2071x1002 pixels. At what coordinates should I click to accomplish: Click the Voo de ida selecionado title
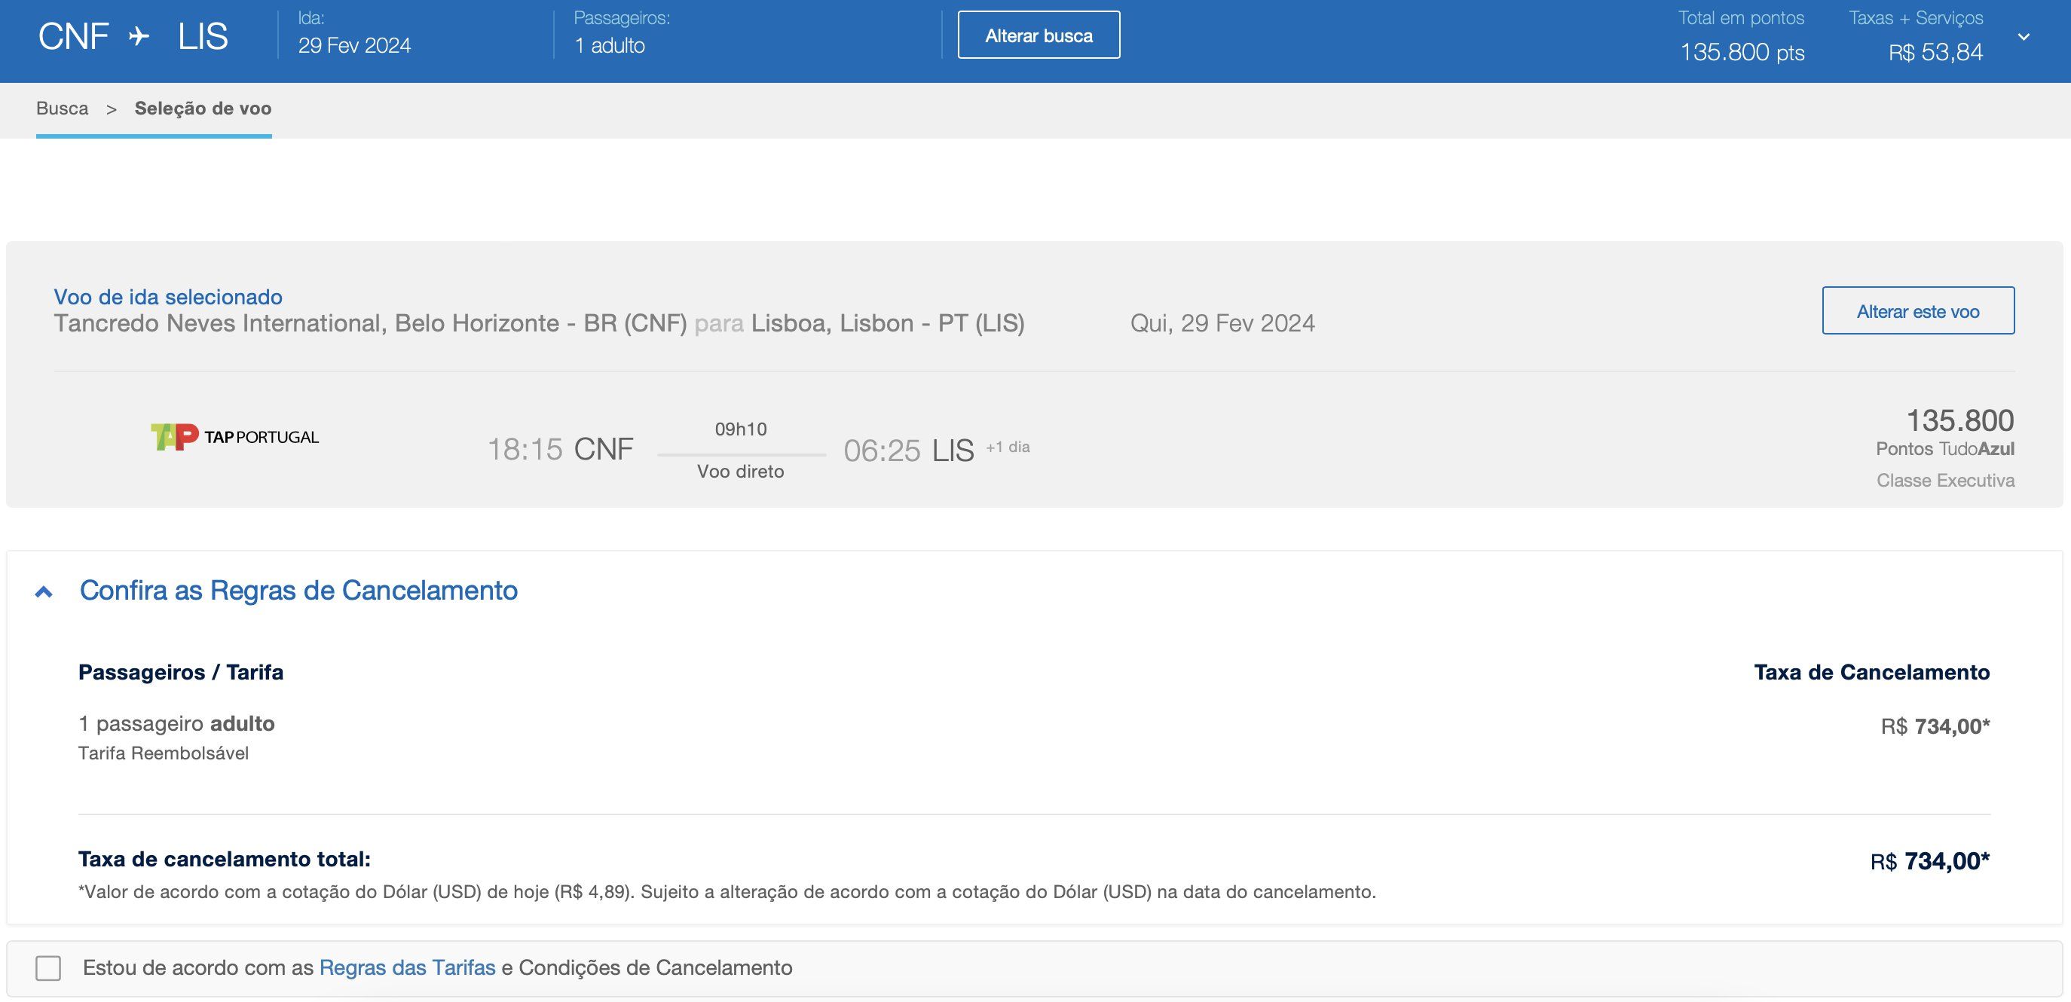click(168, 298)
